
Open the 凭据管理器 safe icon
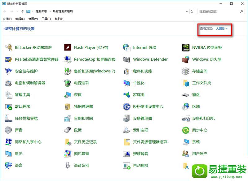click(x=68, y=107)
